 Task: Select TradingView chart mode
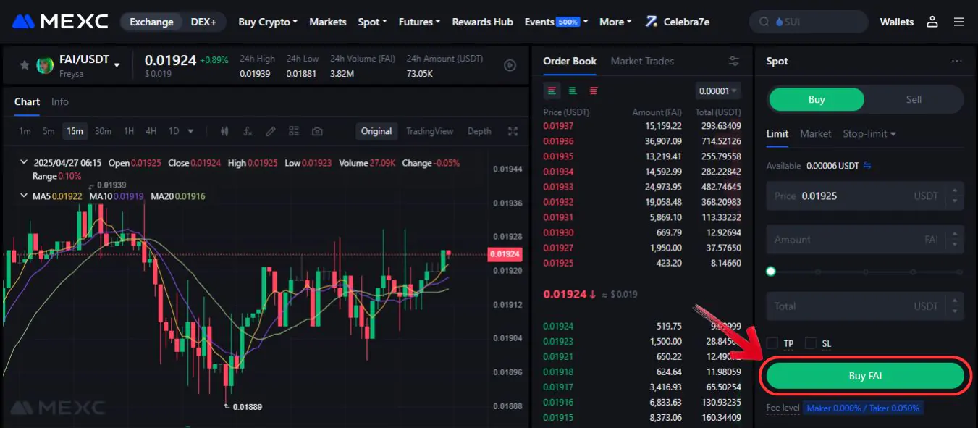click(x=429, y=131)
